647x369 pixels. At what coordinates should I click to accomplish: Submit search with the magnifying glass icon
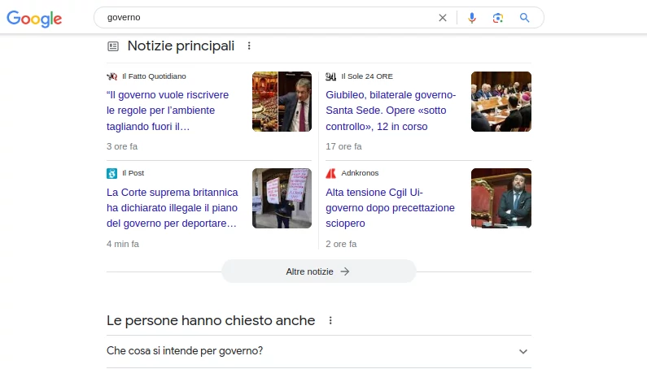point(524,18)
